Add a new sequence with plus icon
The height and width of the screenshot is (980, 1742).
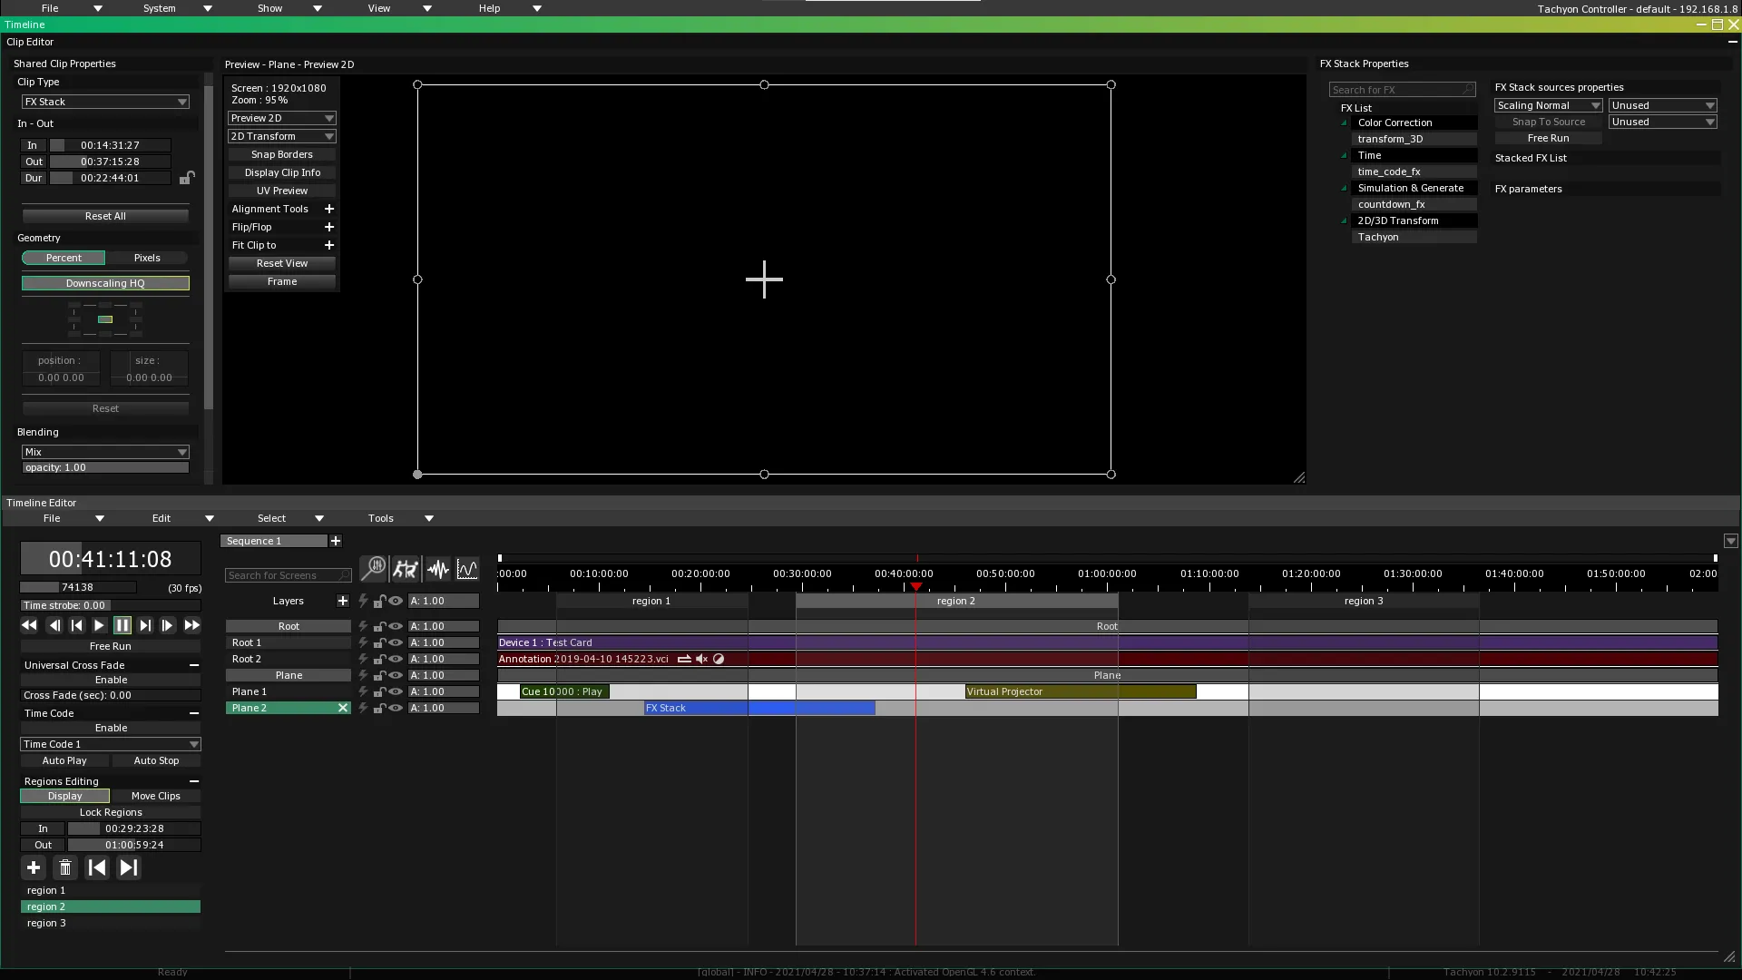(336, 541)
